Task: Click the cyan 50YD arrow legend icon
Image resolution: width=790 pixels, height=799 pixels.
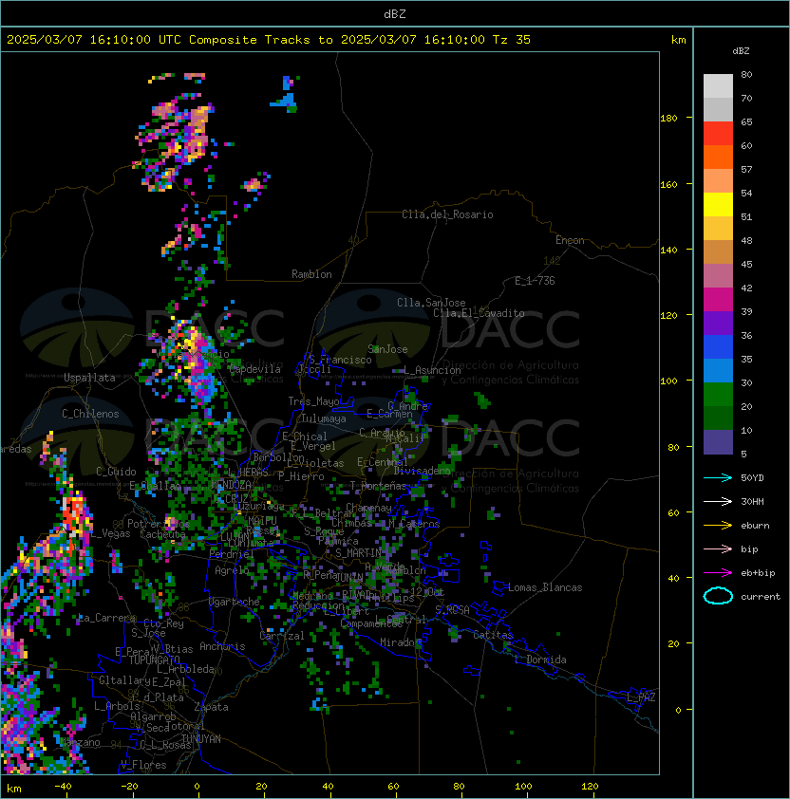Action: pos(718,478)
